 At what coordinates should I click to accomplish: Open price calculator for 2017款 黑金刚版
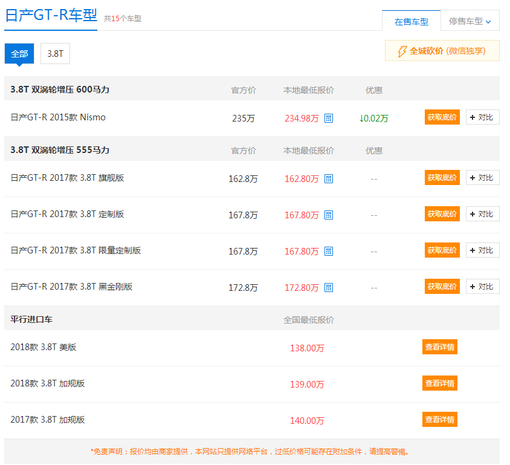(x=329, y=288)
